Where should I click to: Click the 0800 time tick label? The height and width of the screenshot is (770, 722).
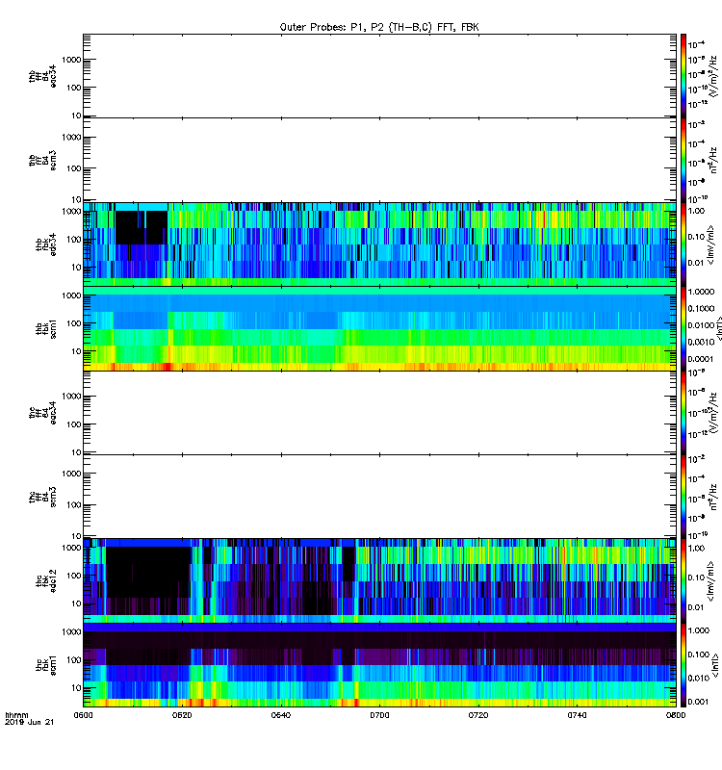click(676, 715)
